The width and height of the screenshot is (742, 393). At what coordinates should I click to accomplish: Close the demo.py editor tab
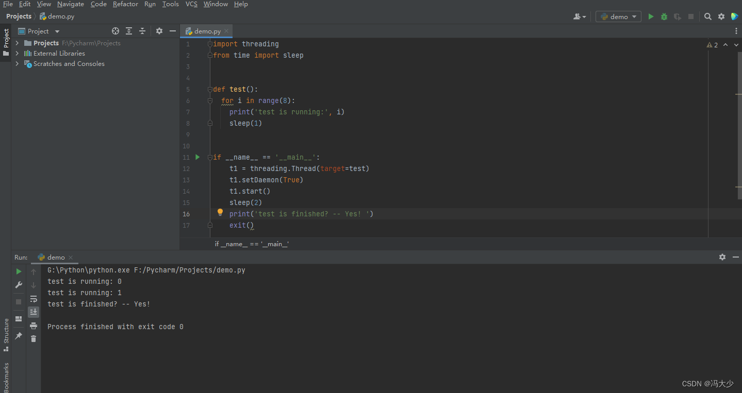coord(227,31)
